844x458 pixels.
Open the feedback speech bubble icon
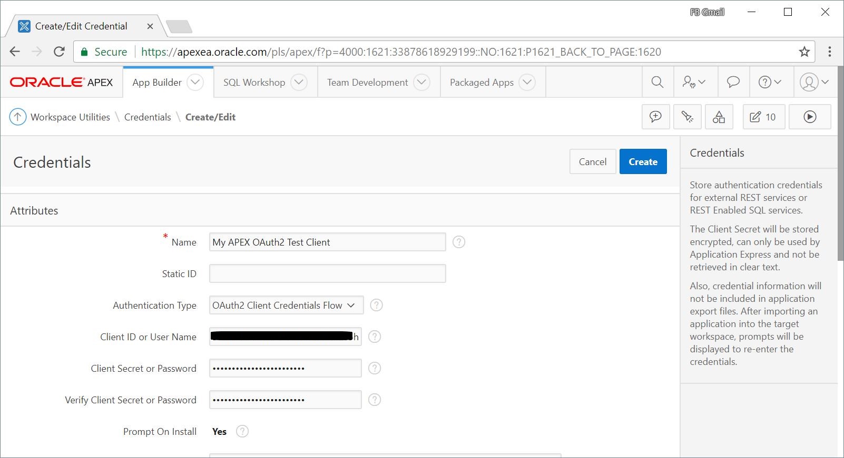pos(733,82)
